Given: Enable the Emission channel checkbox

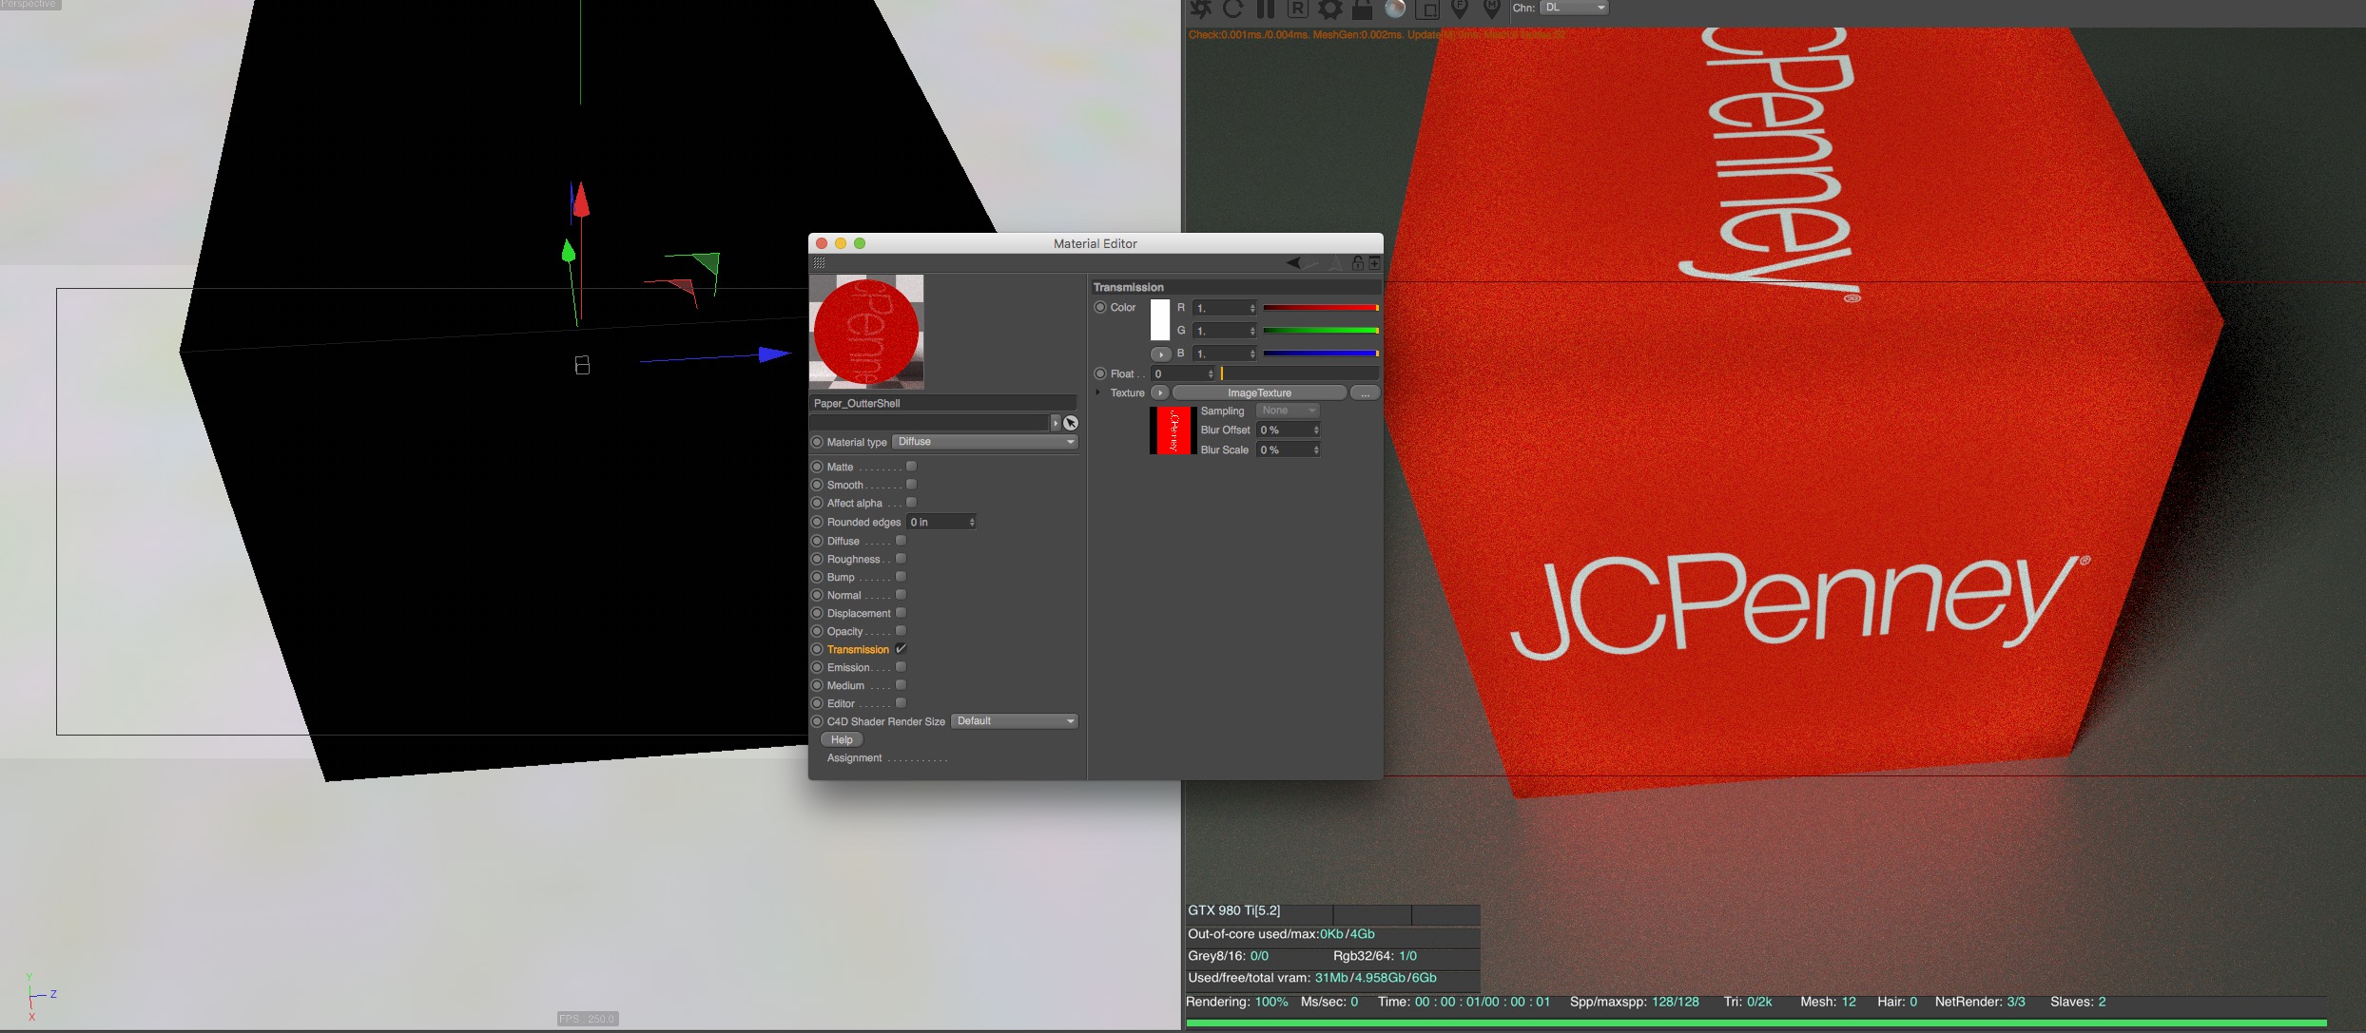Looking at the screenshot, I should point(901,667).
